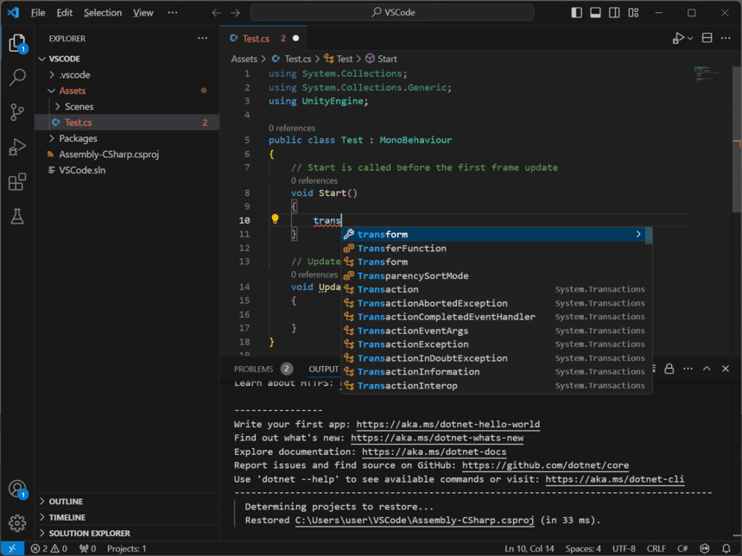Screen dimensions: 742x556
Task: Click the Copilot status bar icon
Action: point(705,548)
